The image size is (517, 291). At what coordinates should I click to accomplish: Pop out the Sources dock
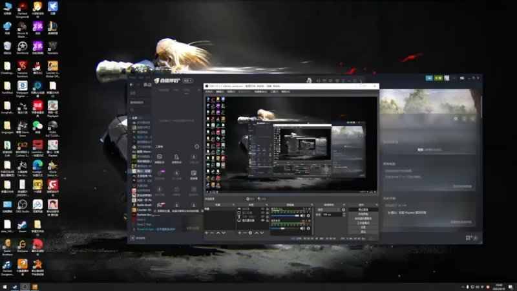(267, 205)
